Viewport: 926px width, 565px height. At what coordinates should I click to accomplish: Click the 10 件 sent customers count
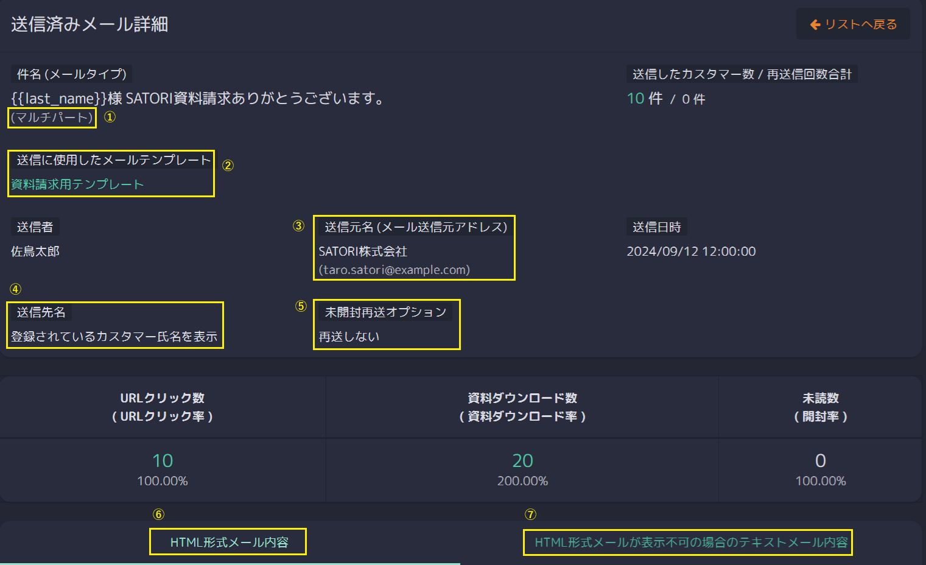pos(644,99)
